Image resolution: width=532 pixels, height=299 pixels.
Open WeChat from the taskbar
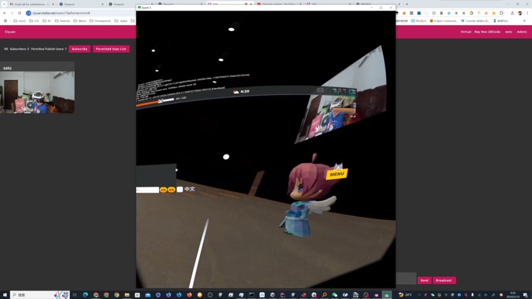[335, 294]
